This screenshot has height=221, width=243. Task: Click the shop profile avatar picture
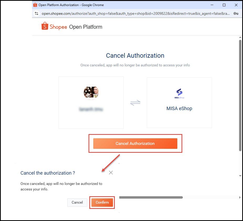point(91,92)
